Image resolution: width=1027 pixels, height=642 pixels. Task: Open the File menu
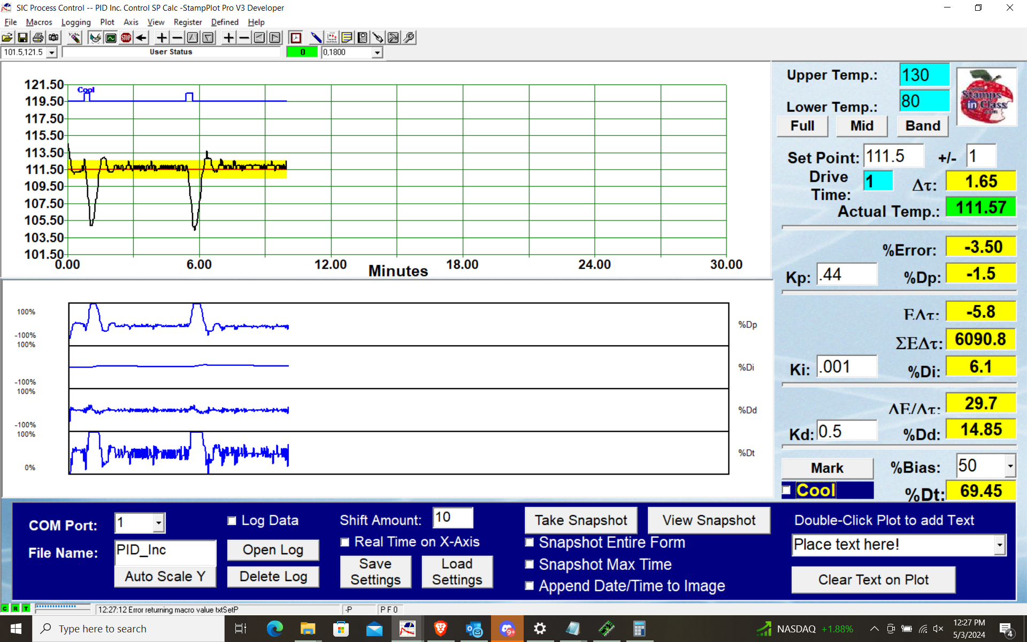tap(11, 22)
